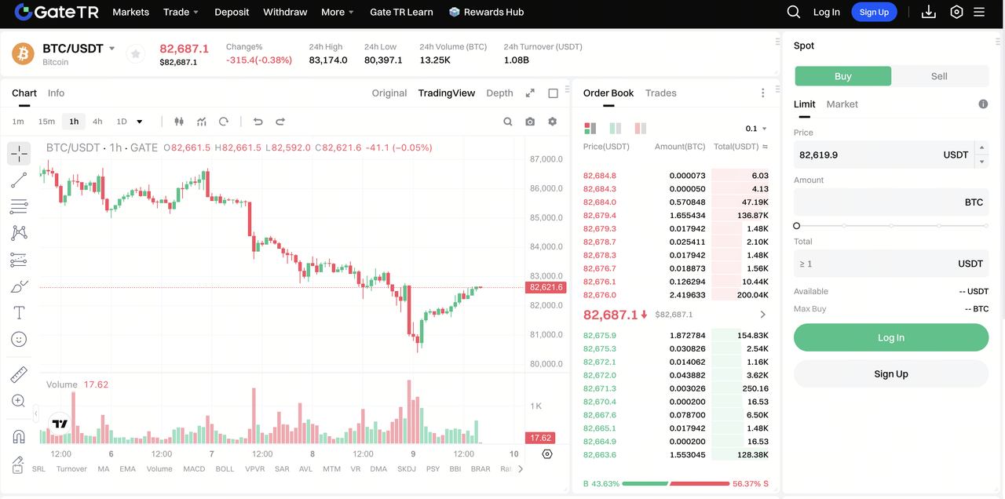Activate the zoom in tool
This screenshot has width=1005, height=499.
coord(19,401)
